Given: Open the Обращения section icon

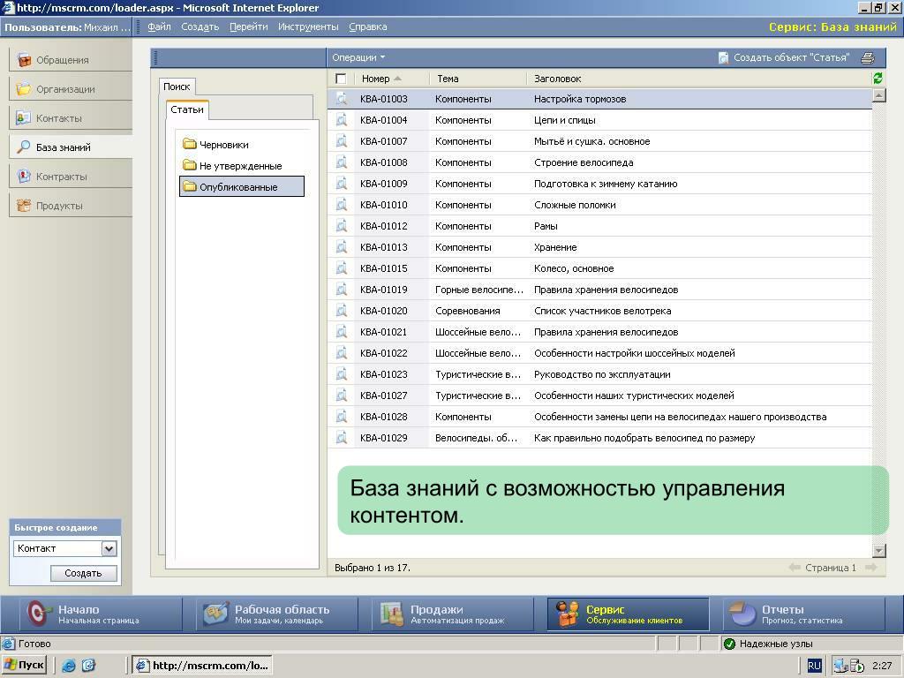Looking at the screenshot, I should [x=24, y=59].
